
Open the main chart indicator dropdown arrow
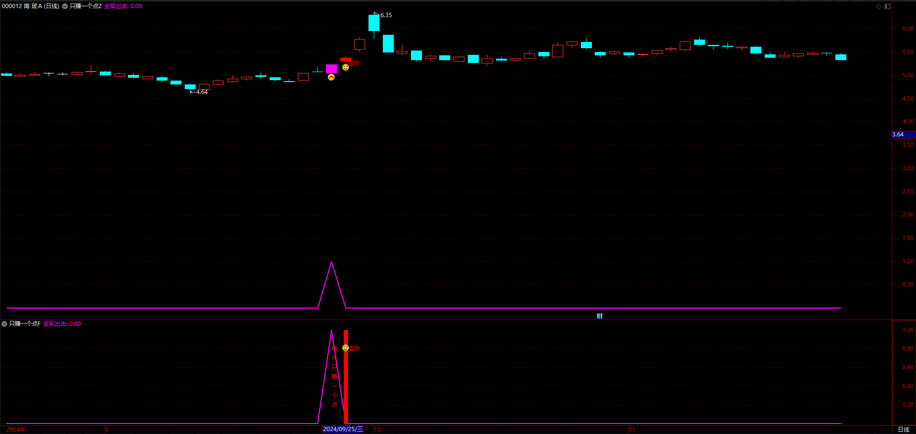coord(65,6)
